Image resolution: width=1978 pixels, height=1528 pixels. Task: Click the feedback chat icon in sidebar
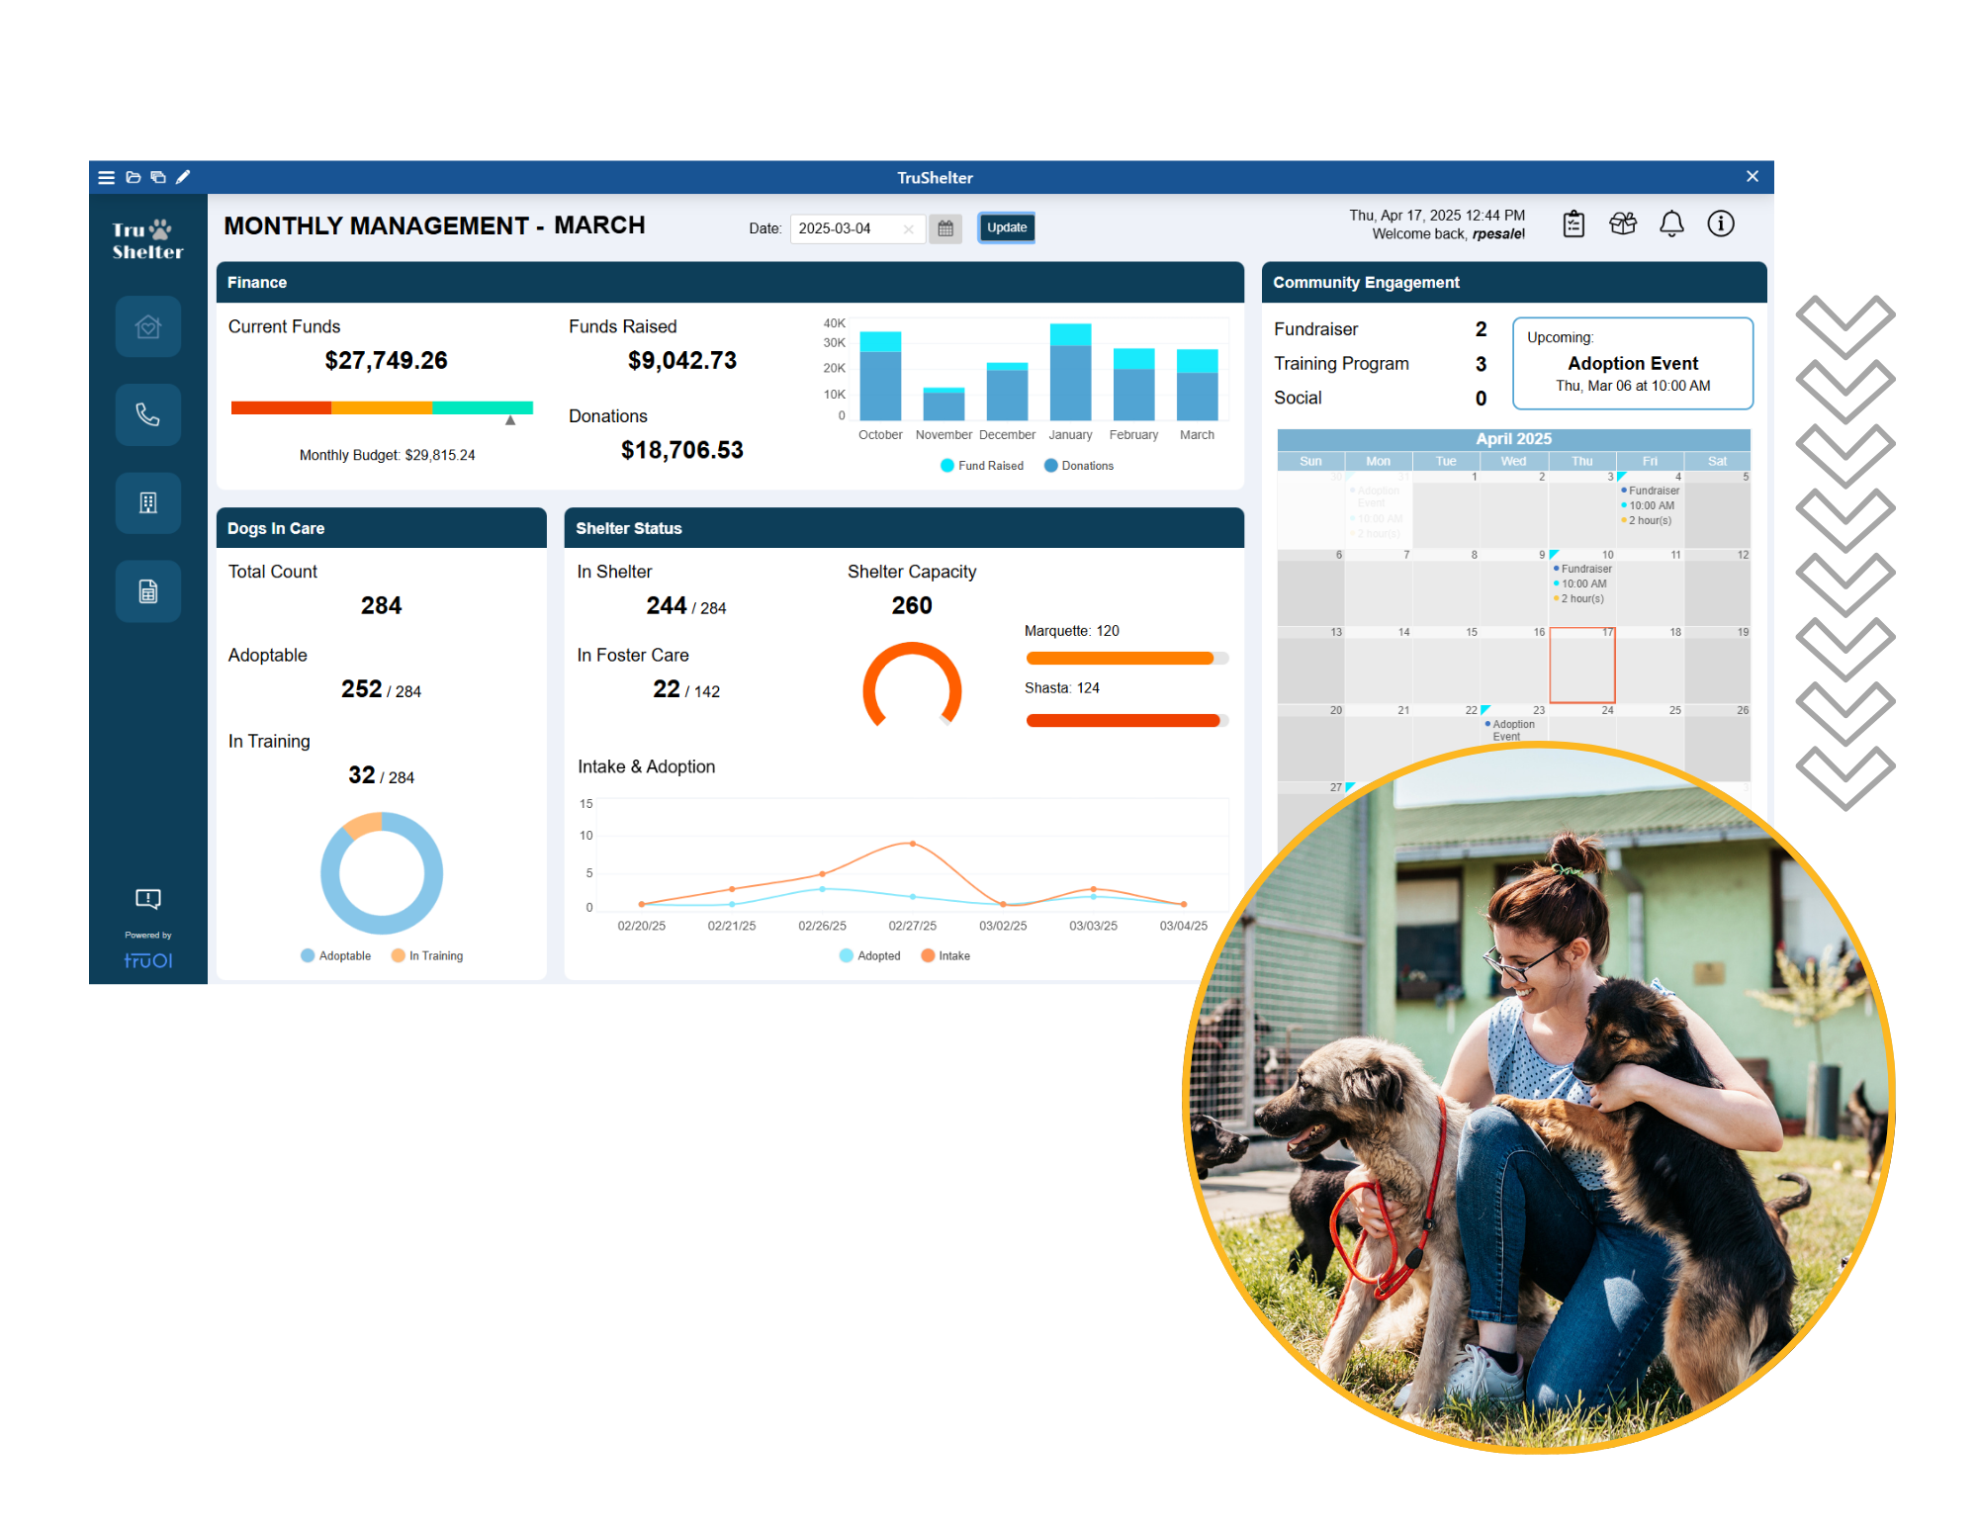pos(148,898)
